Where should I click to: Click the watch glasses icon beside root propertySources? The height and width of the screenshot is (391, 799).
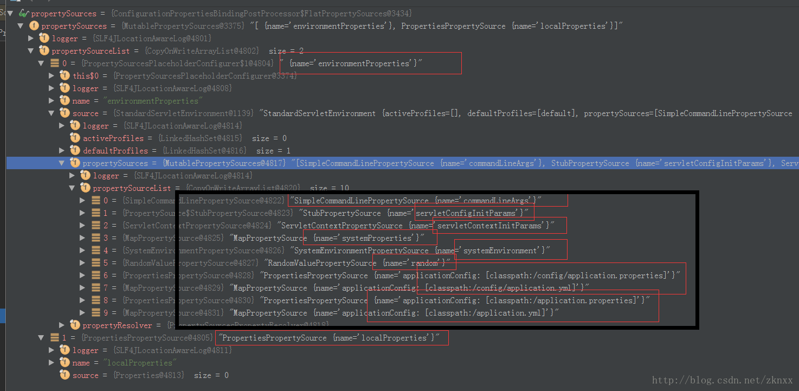pos(24,13)
